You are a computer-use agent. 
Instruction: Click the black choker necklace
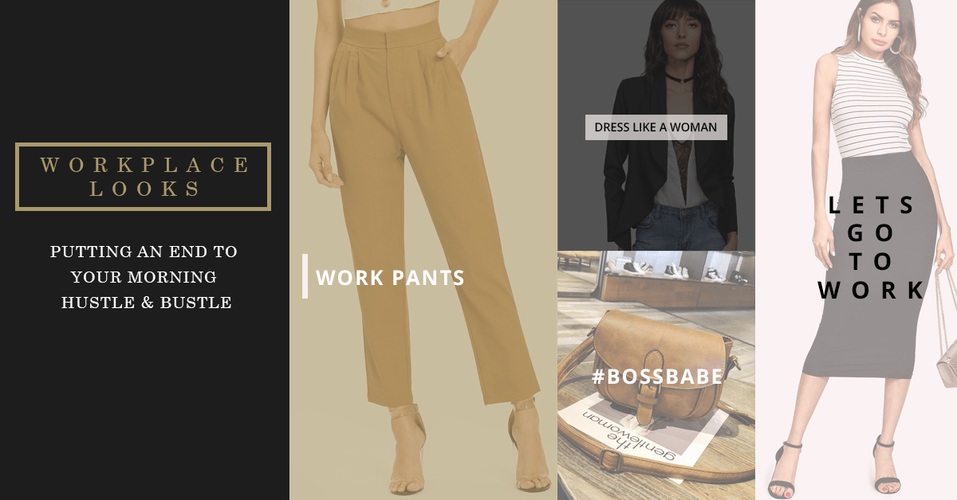point(676,76)
